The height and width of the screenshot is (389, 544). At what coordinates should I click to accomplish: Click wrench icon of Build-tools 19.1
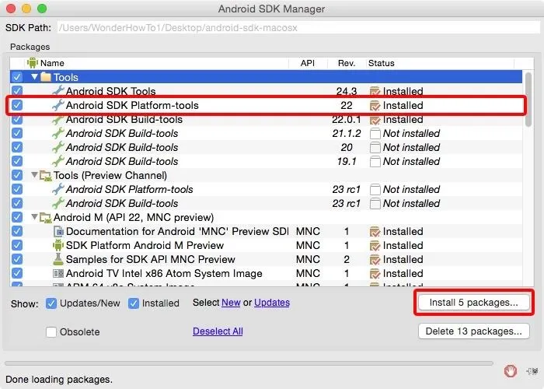click(58, 161)
